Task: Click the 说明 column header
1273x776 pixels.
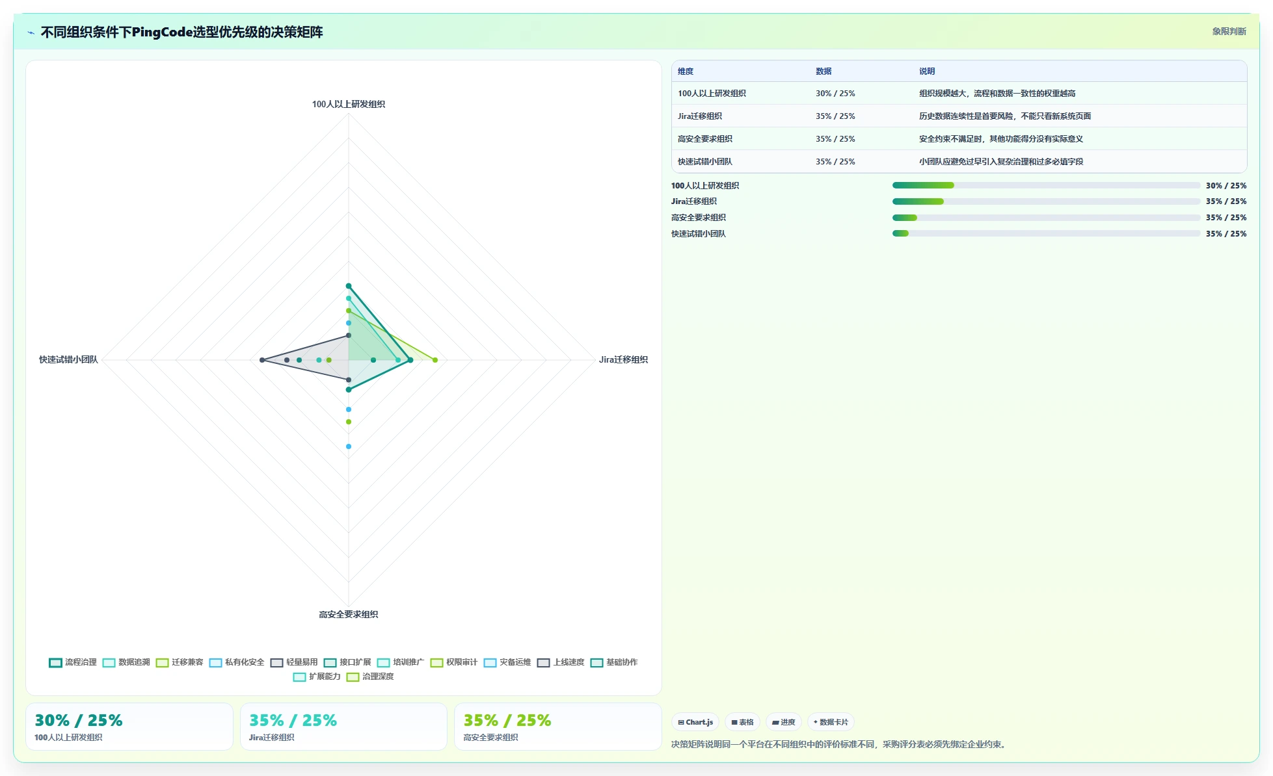Action: (927, 71)
